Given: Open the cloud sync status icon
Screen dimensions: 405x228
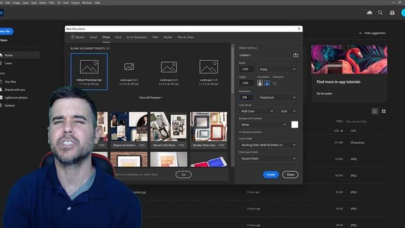Looking at the screenshot, I should (370, 13).
